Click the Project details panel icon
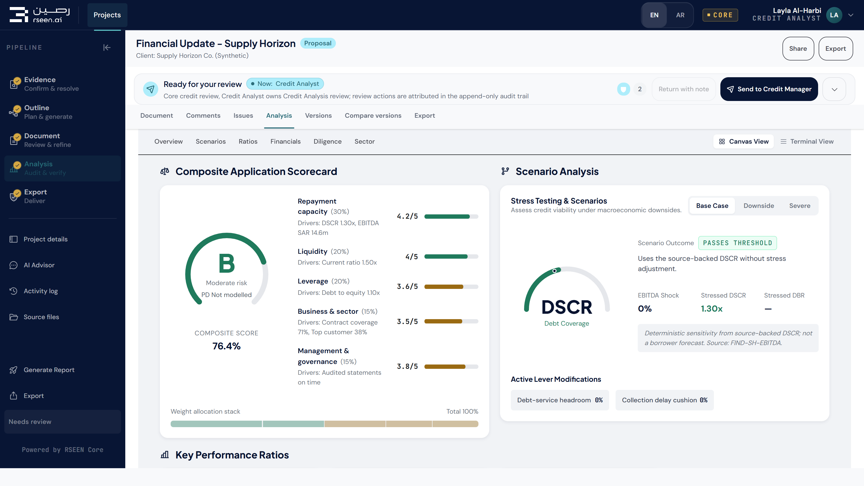This screenshot has height=486, width=864. (x=13, y=239)
